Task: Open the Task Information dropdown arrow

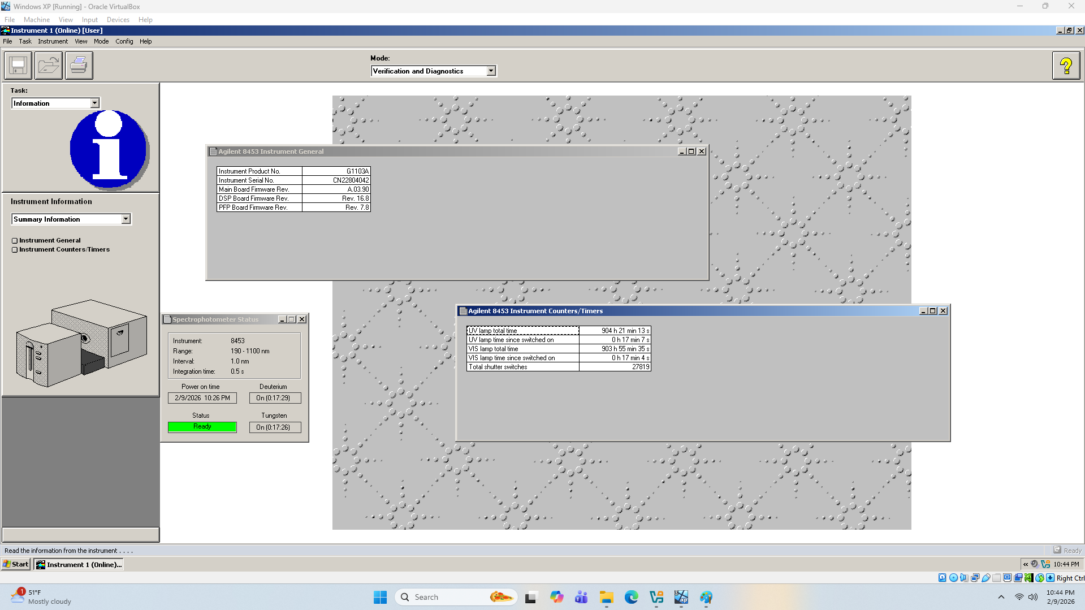Action: (x=94, y=103)
